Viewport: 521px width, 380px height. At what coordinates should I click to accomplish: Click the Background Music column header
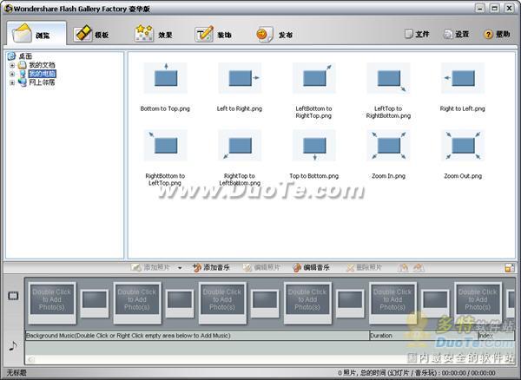[x=197, y=336]
